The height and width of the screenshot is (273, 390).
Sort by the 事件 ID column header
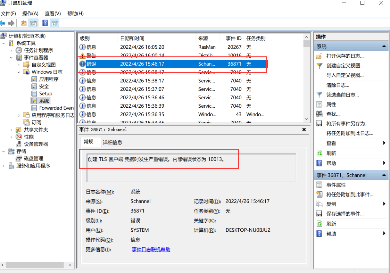pyautogui.click(x=232, y=38)
